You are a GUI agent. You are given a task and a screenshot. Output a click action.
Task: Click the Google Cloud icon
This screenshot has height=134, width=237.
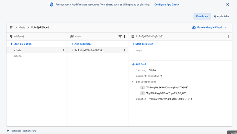(x=194, y=27)
